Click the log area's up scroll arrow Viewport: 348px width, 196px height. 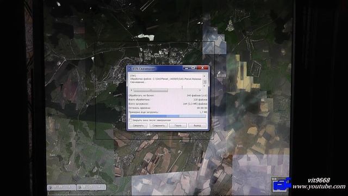click(x=204, y=76)
